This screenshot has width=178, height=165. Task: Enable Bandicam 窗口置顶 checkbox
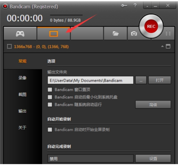point(50,90)
